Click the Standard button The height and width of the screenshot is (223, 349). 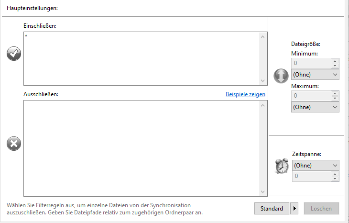[x=272, y=209]
